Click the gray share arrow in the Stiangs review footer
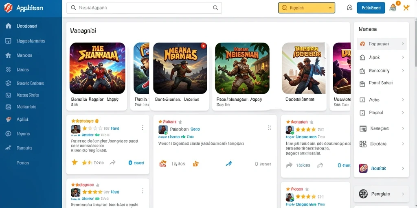This screenshot has width=417, height=208. (112, 162)
